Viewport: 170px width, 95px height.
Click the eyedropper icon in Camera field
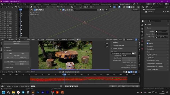[167, 31]
